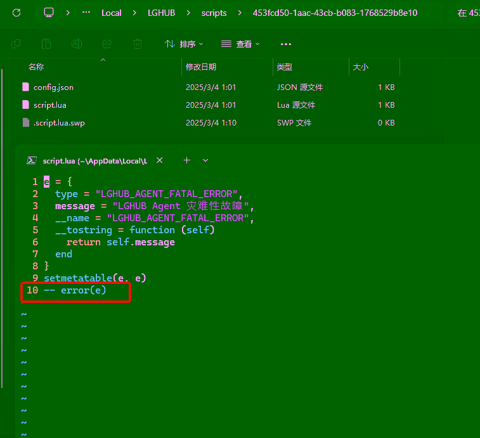Open terminal new-tab profile dropdown arrow
Screen dimensions: 480x438
[x=205, y=161]
